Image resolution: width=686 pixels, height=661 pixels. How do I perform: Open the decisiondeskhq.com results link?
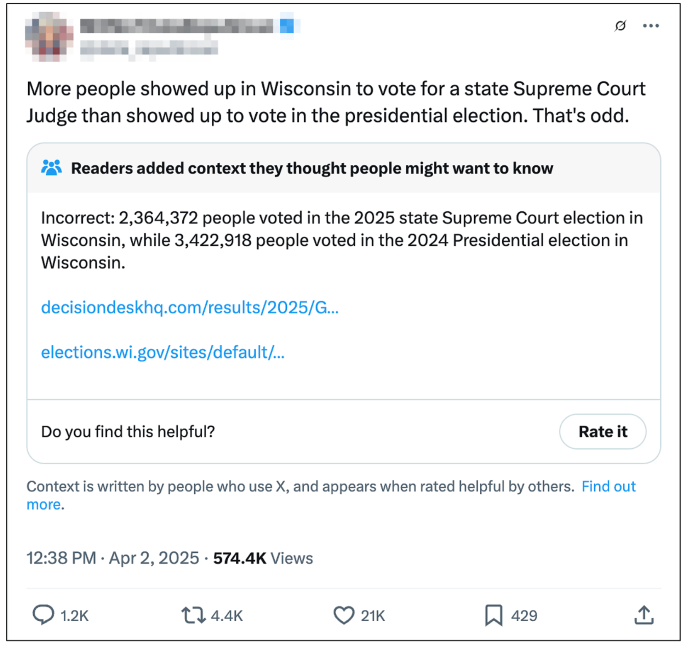click(190, 307)
